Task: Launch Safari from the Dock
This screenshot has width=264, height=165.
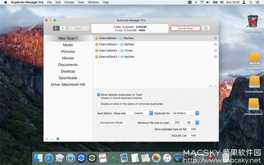Action: point(49,158)
